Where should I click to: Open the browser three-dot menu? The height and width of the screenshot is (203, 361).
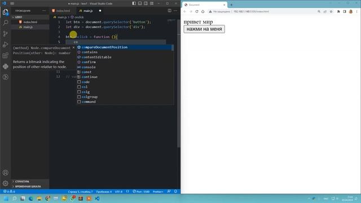357,11
